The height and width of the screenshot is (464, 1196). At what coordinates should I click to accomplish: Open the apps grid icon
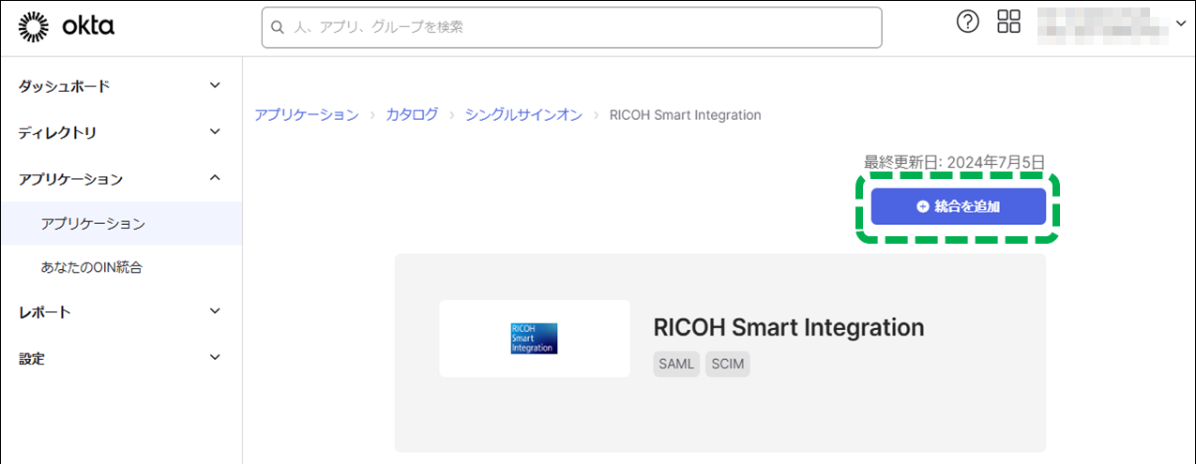[1009, 22]
